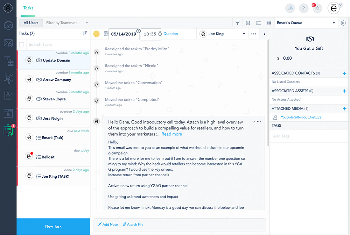Viewport: 350px width, 235px height.
Task: Select the Arrow Company task
Action: 54,79
